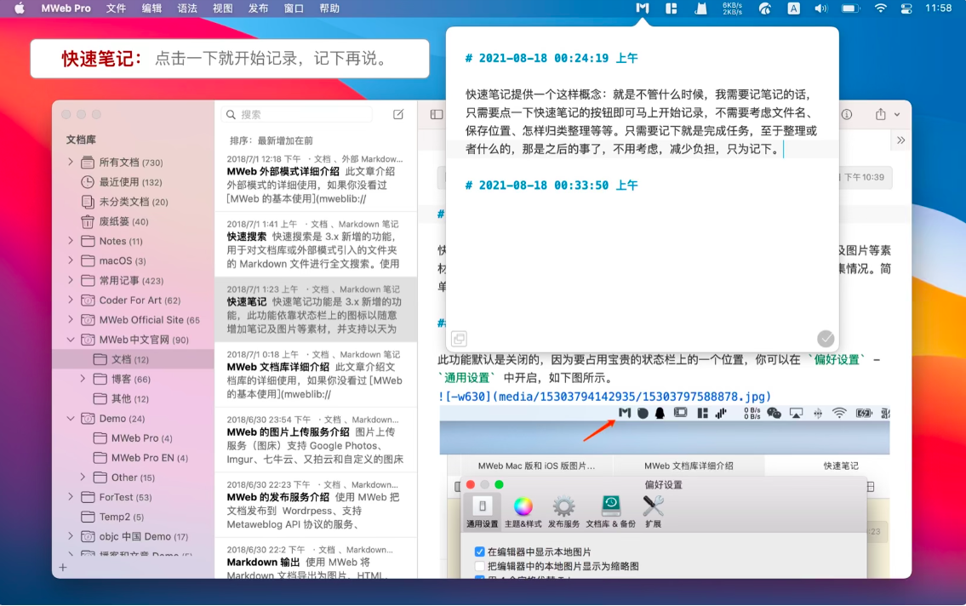Click the battery icon in menu bar

coord(850,8)
